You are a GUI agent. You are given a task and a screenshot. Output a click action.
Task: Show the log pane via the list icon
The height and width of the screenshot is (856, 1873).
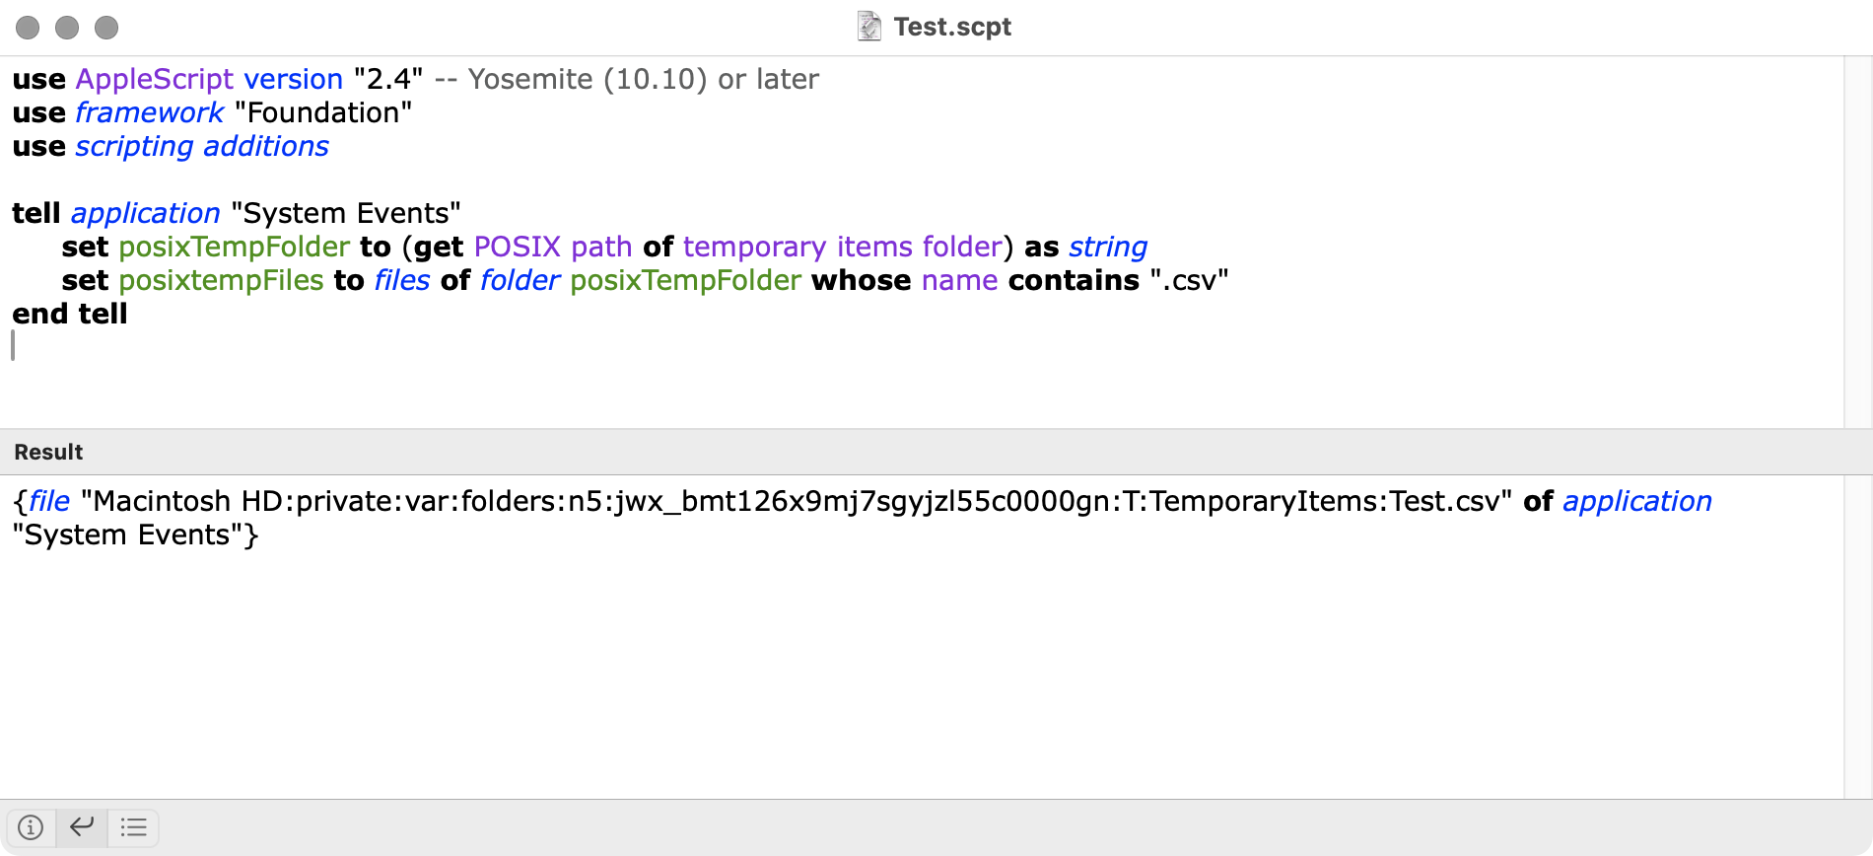pyautogui.click(x=133, y=827)
